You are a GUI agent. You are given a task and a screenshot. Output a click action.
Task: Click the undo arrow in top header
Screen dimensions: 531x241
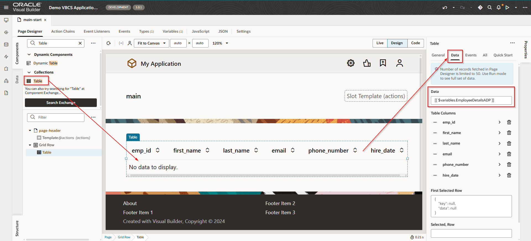445,7
